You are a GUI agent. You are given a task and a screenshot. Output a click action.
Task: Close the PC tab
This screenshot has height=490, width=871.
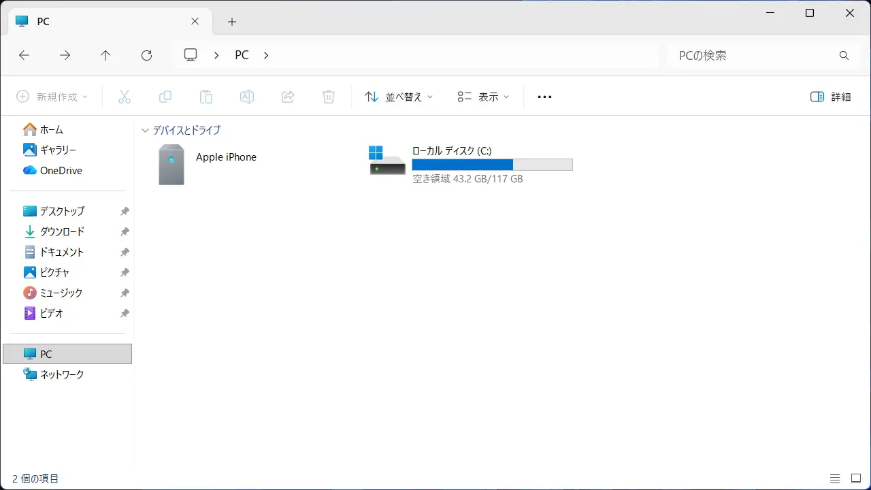[x=195, y=21]
